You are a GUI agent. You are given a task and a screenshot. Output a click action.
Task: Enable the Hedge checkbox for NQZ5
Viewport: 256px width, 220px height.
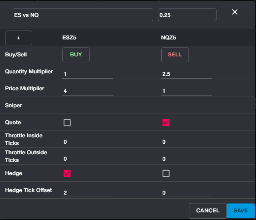[166, 173]
